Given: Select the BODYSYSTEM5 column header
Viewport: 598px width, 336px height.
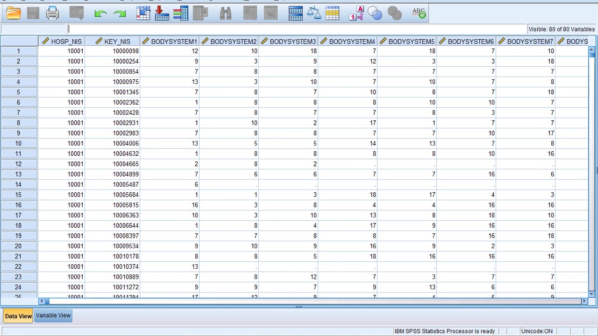Looking at the screenshot, I should [x=407, y=42].
